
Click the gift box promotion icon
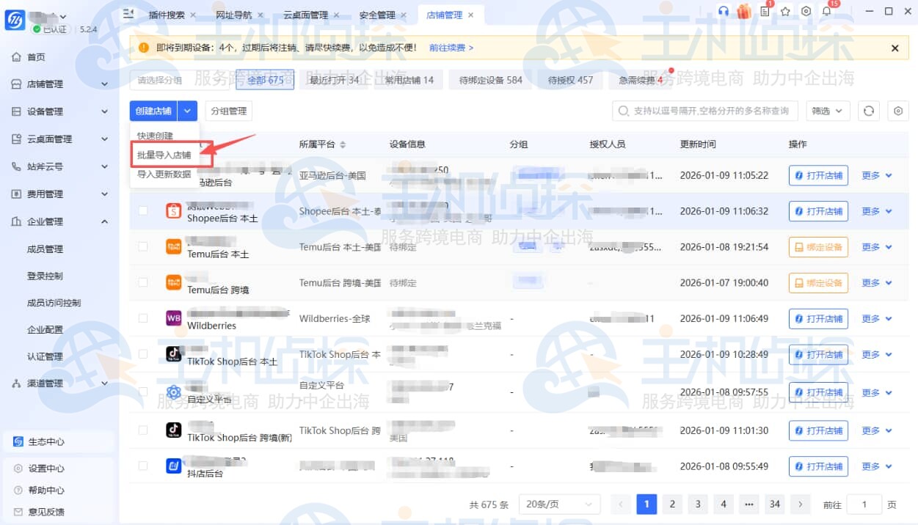[x=744, y=12]
